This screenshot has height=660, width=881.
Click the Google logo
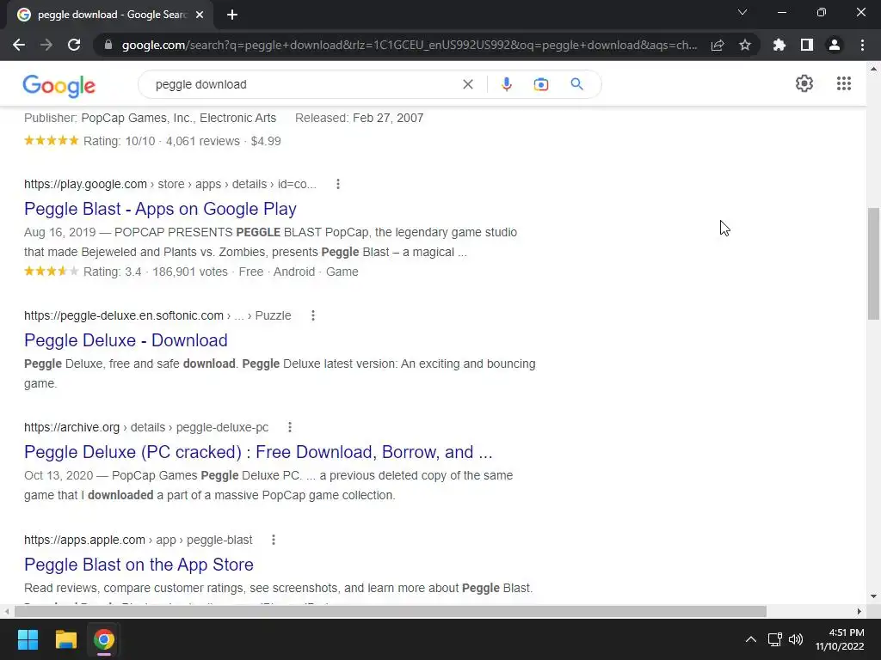pos(59,85)
